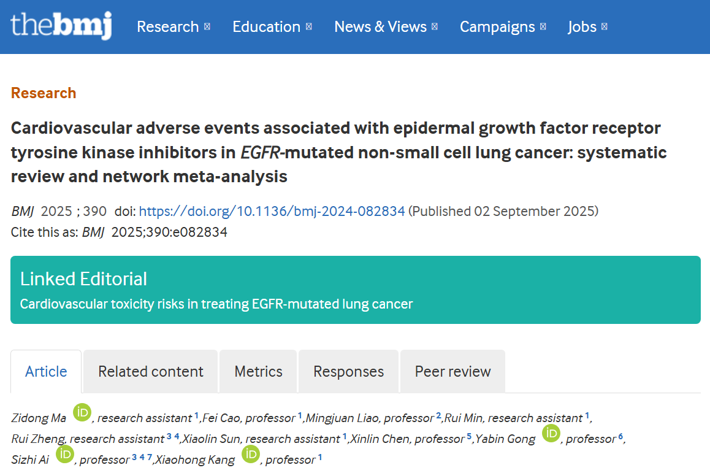Follow the article DOI link
This screenshot has width=710, height=473.
272,212
